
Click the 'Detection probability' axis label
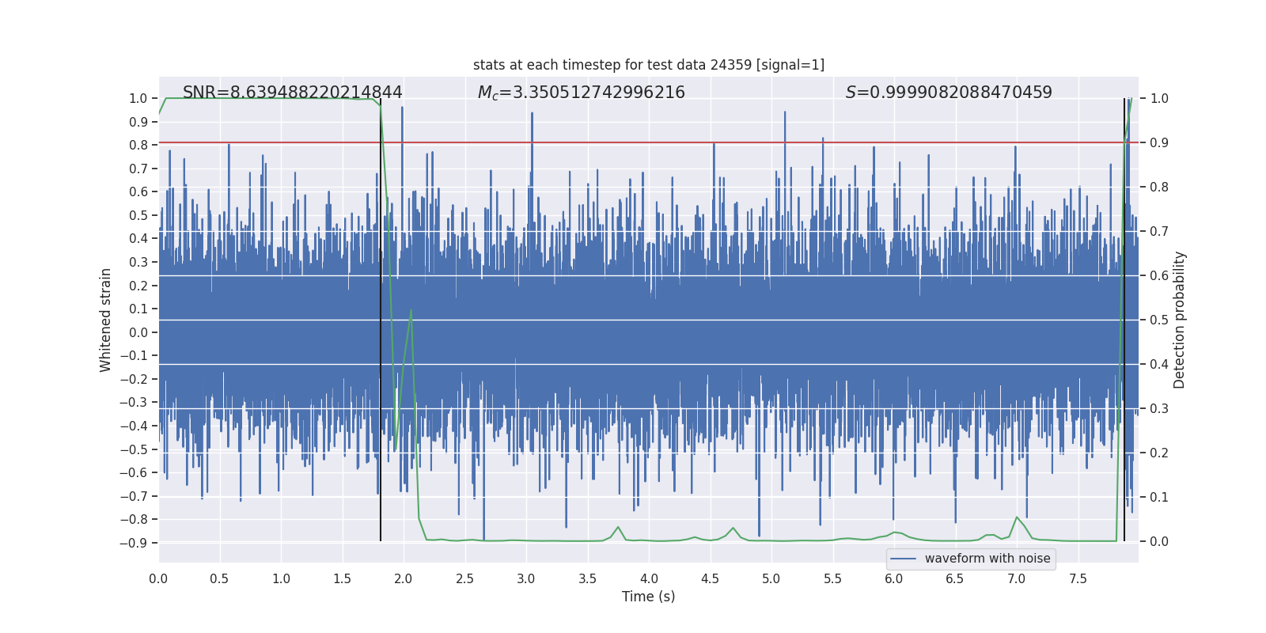click(1179, 320)
